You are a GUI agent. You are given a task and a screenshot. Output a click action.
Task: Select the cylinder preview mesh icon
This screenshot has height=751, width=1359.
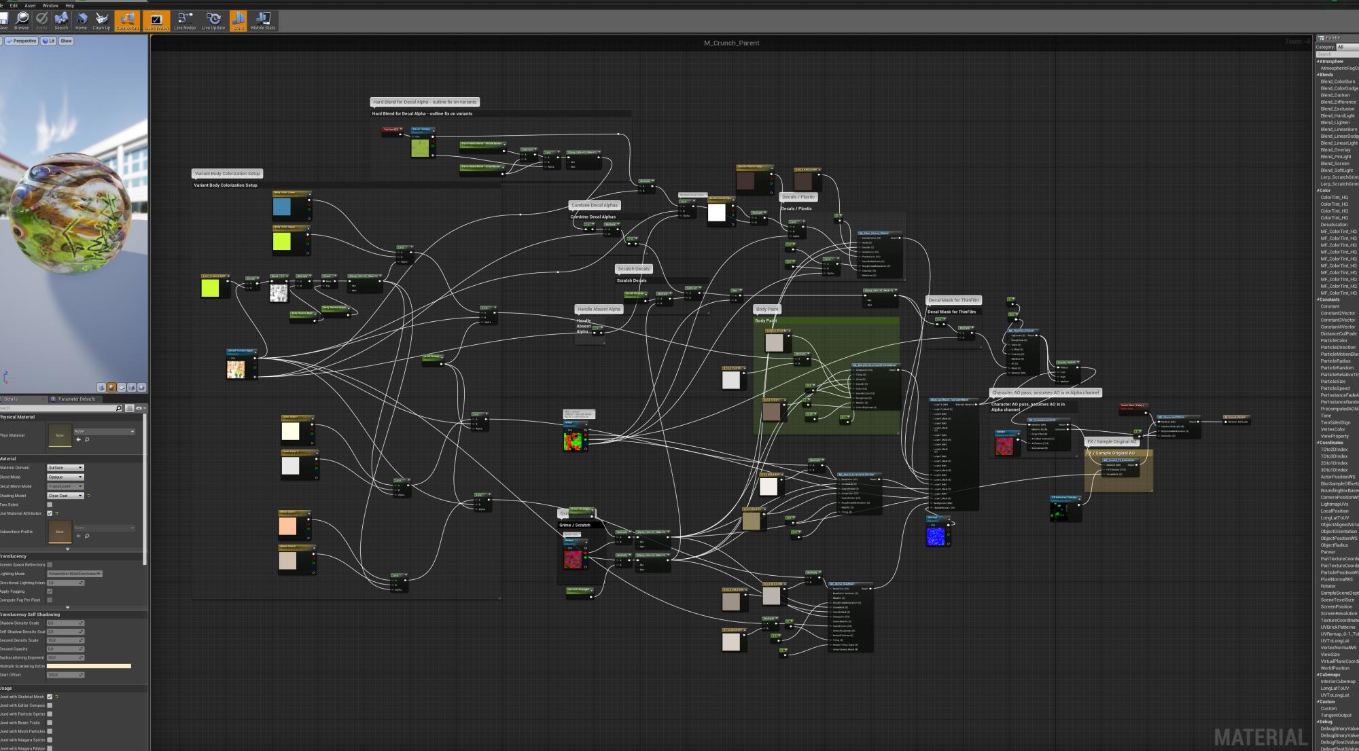102,387
